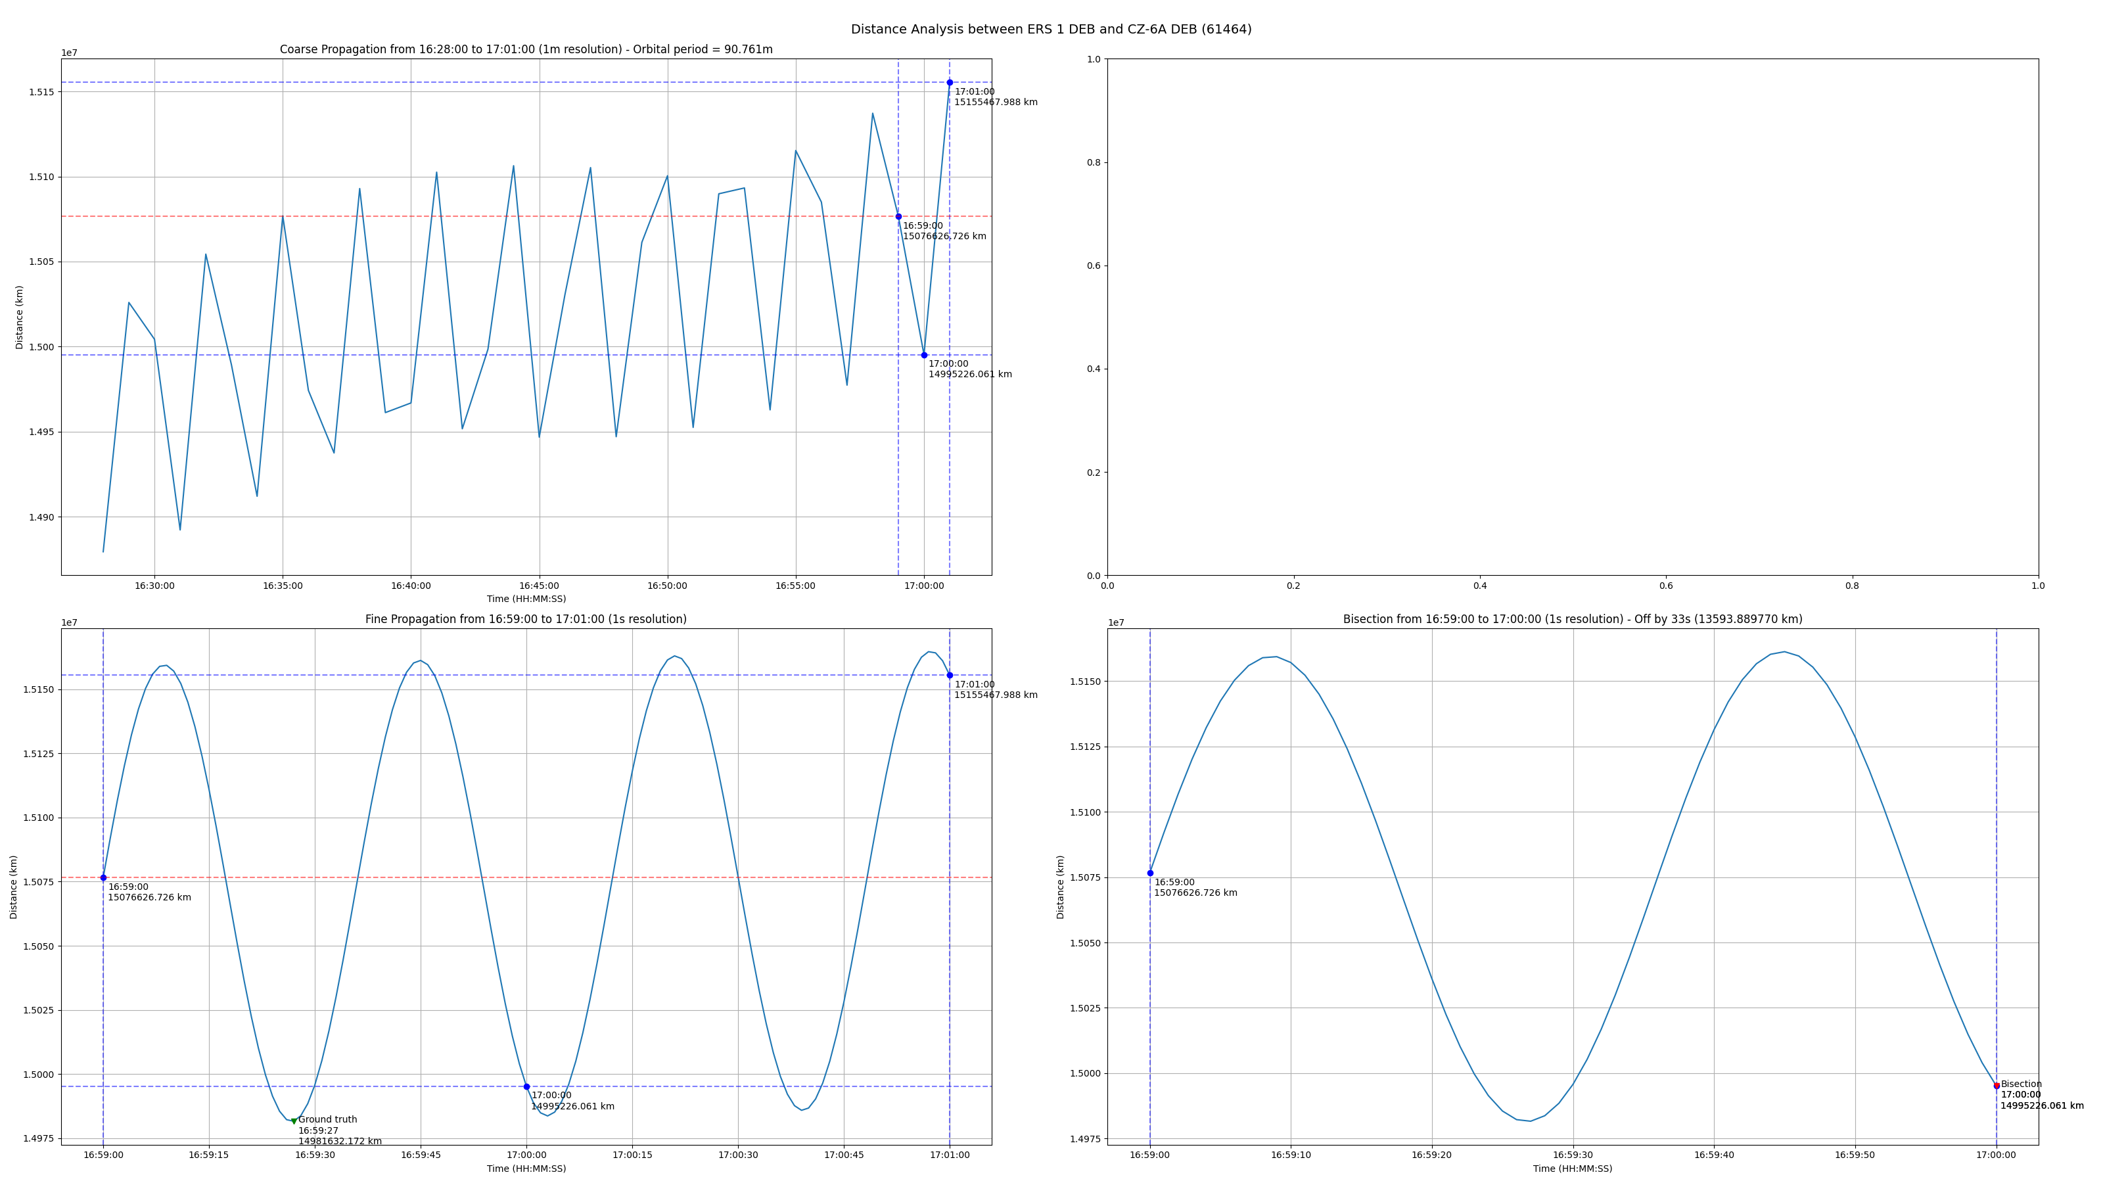
Task: Click the red Bisection result point
Action: pyautogui.click(x=1997, y=1086)
